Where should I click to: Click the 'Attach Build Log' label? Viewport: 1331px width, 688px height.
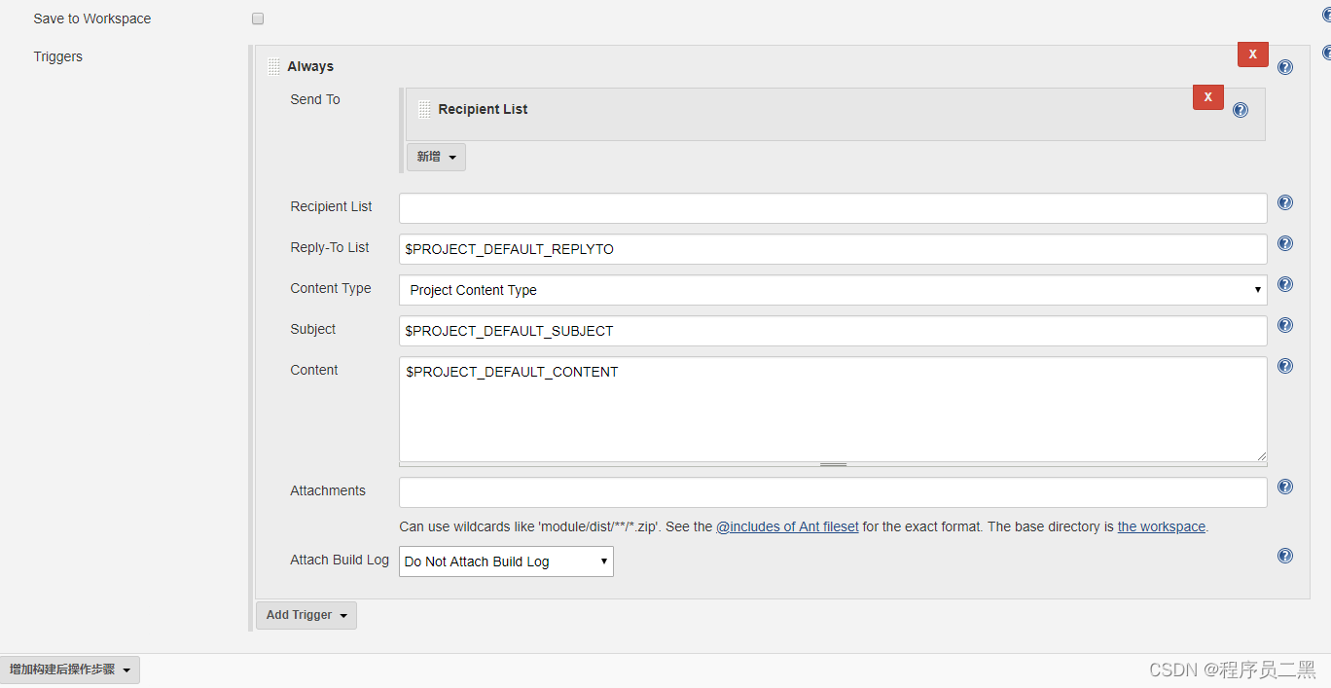pos(340,560)
